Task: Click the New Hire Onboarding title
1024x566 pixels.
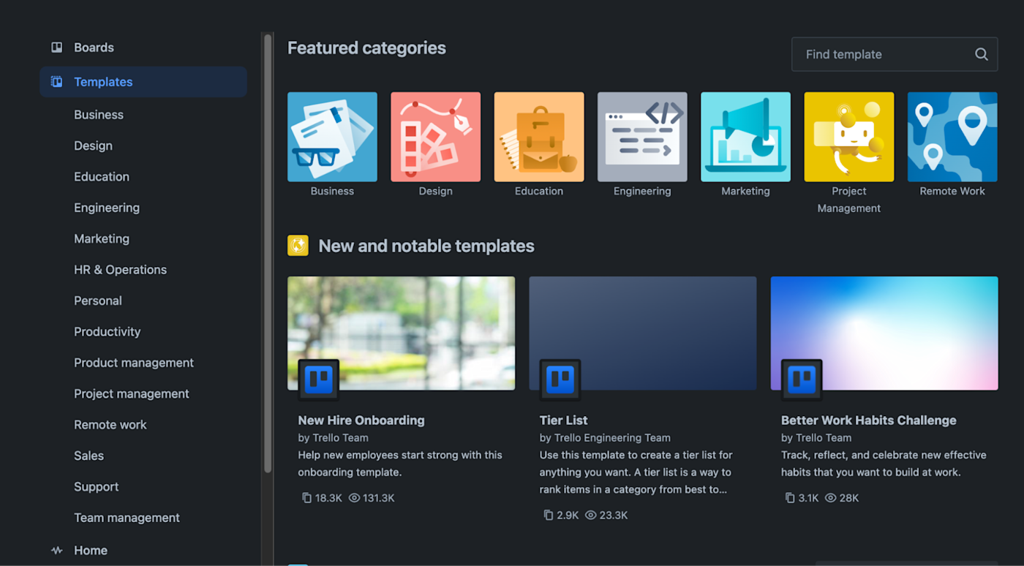Action: pos(361,420)
